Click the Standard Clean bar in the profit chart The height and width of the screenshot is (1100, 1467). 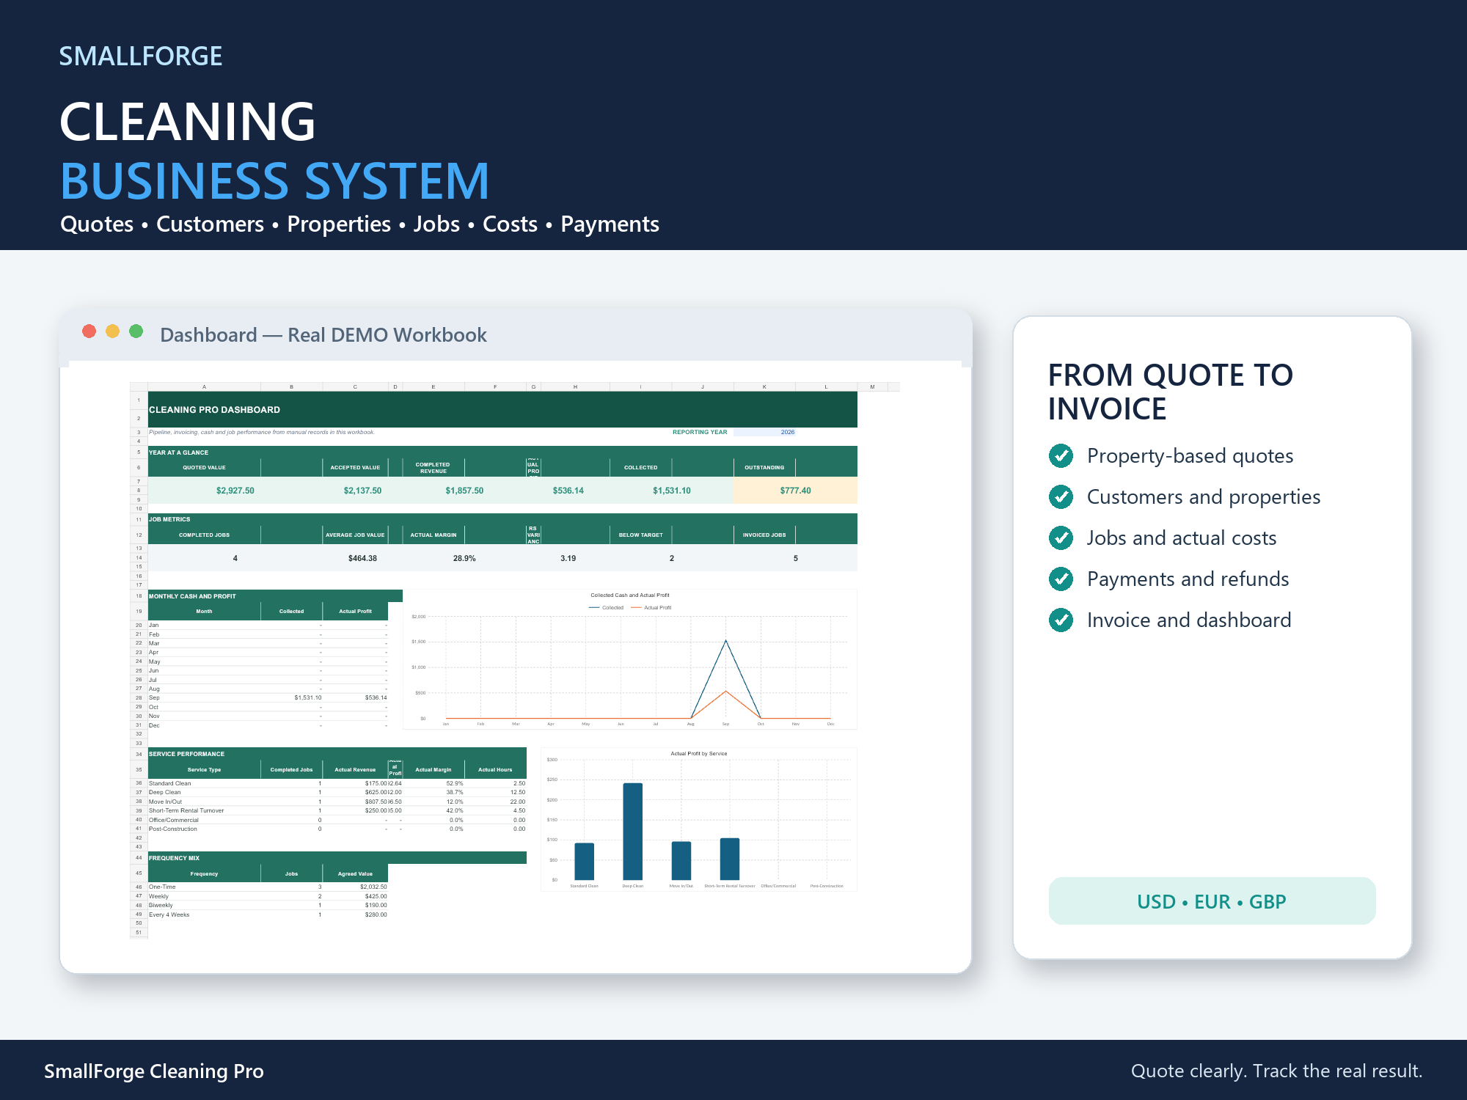coord(584,862)
